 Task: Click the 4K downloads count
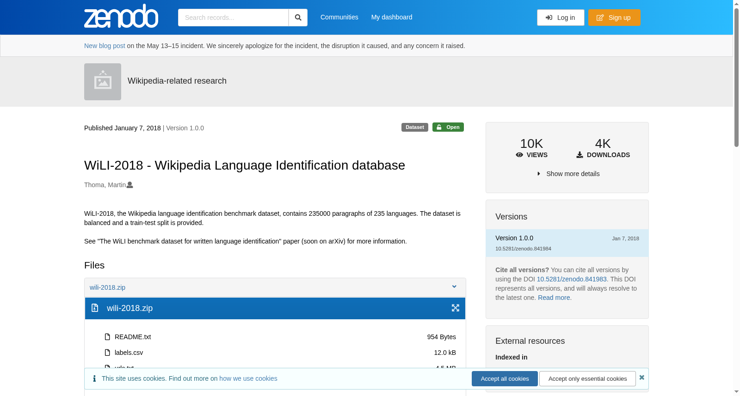click(x=603, y=144)
